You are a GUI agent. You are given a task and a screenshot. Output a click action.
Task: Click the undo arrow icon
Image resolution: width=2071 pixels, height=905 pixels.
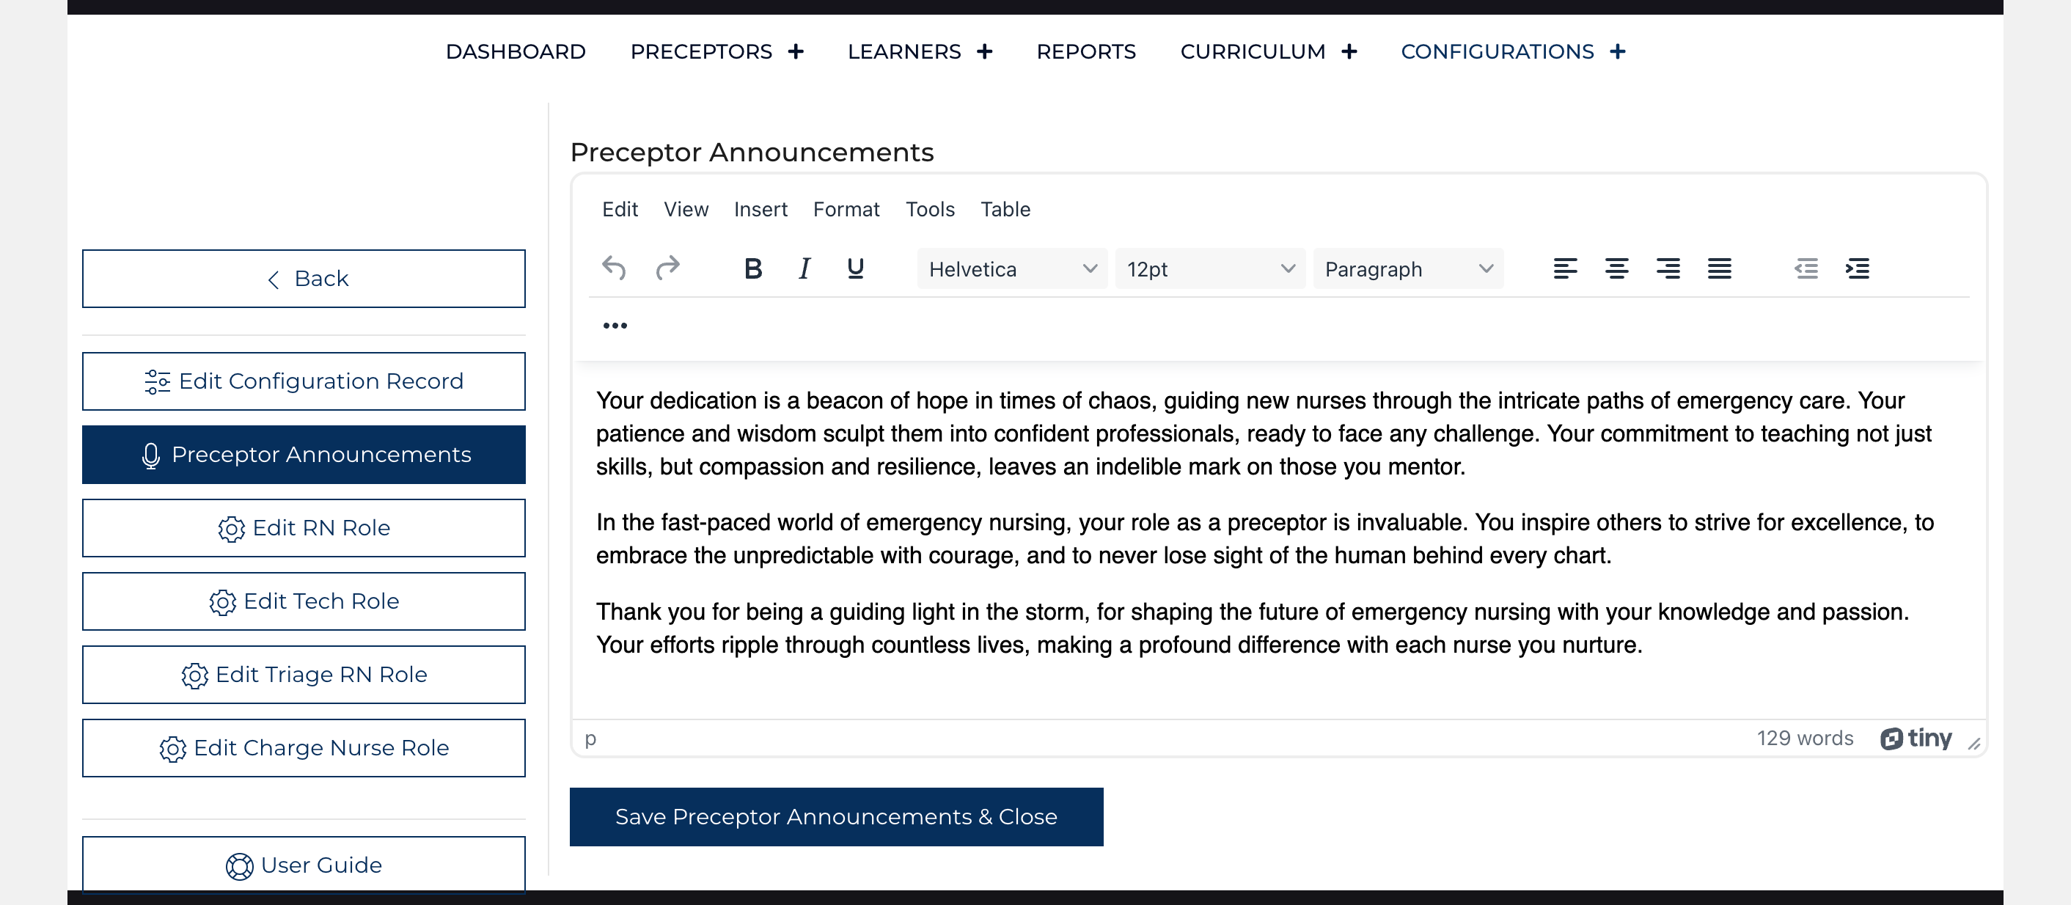[613, 268]
